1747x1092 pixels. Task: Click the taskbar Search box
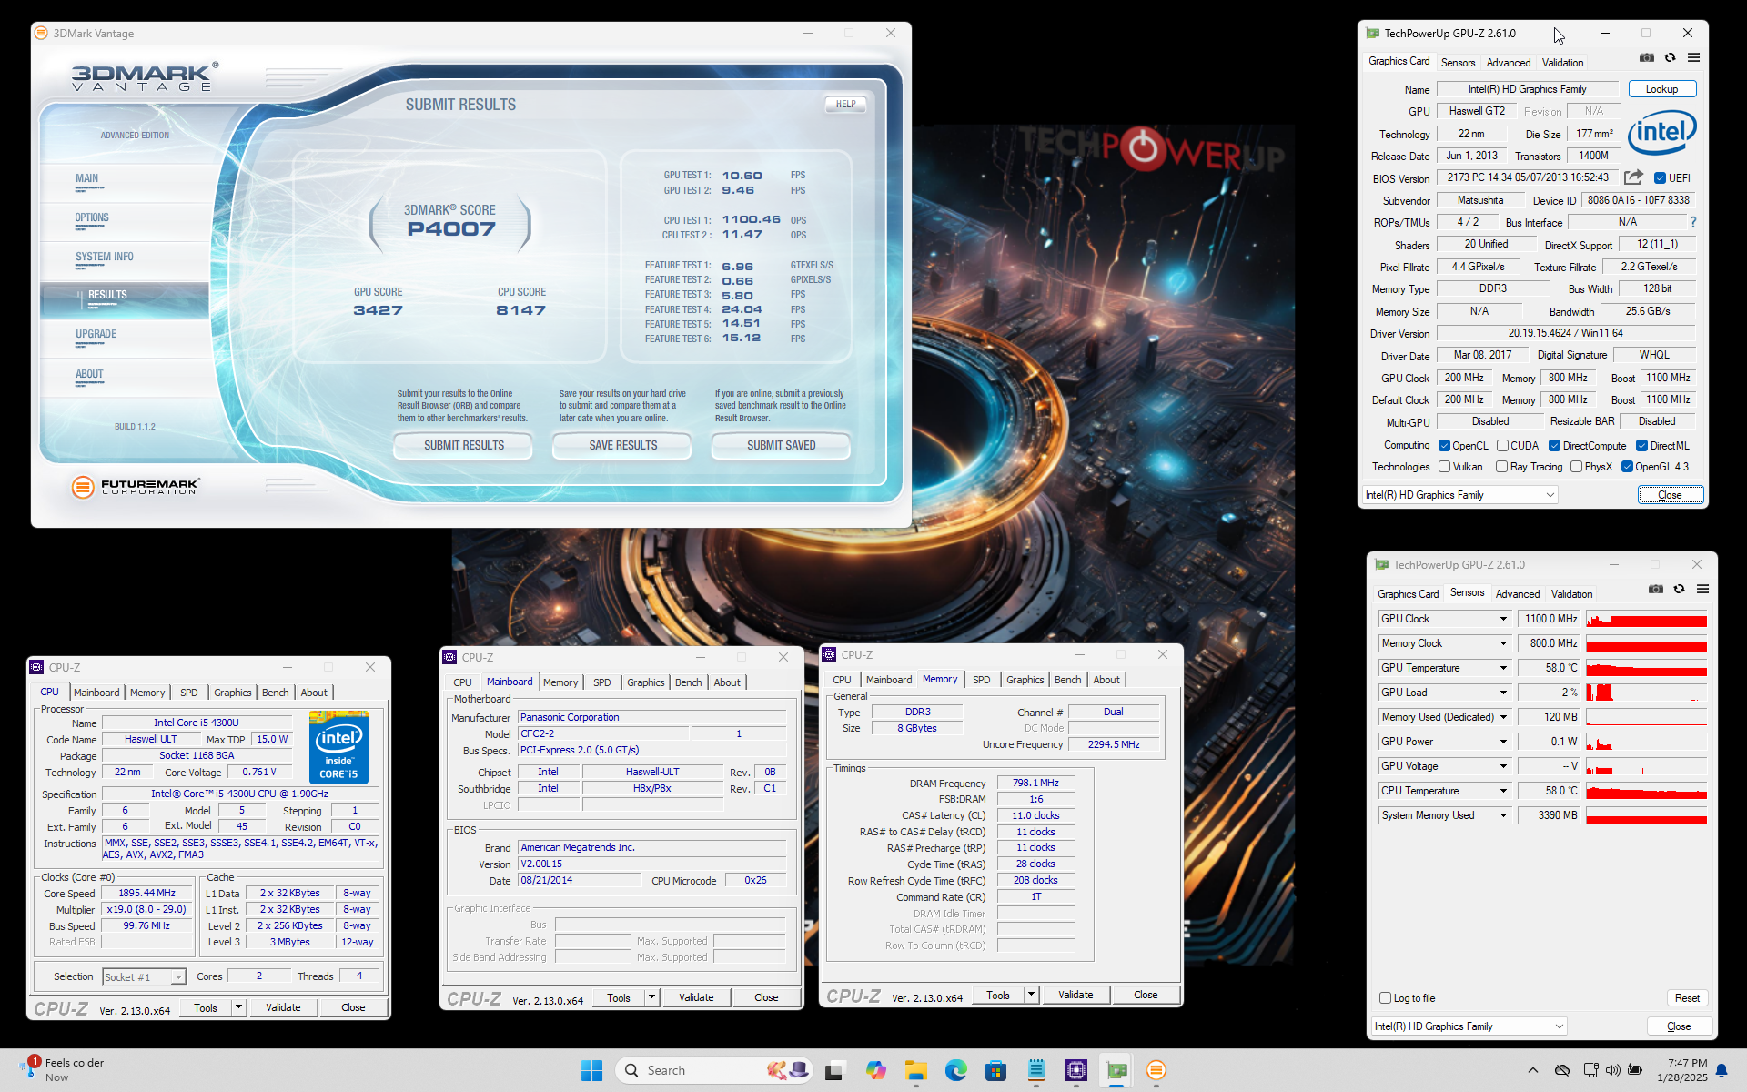tap(713, 1070)
